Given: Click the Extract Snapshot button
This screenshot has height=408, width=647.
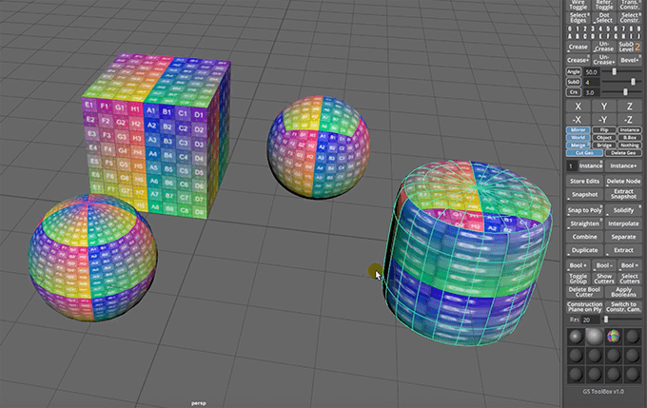Looking at the screenshot, I should pos(623,194).
